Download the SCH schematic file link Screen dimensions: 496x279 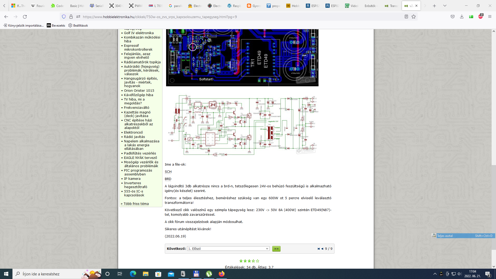coord(168,172)
